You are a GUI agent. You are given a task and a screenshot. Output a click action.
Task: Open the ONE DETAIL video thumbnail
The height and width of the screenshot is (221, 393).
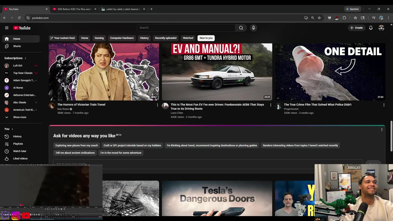pyautogui.click(x=330, y=72)
